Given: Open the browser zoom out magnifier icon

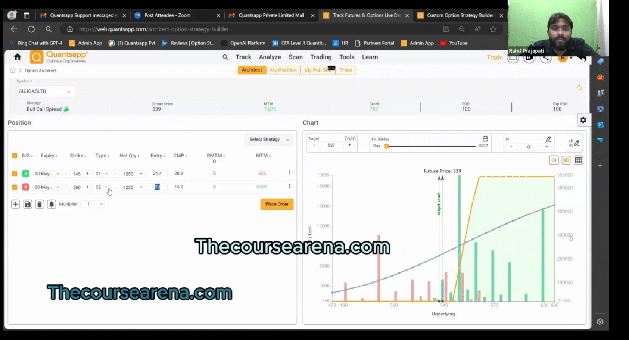Looking at the screenshot, I should click(x=461, y=29).
